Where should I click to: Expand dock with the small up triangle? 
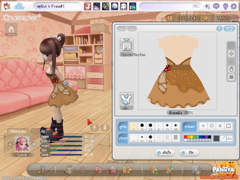[x=120, y=162]
